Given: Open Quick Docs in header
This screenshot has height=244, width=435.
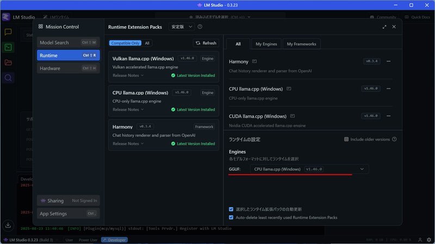Looking at the screenshot, I should (x=418, y=17).
